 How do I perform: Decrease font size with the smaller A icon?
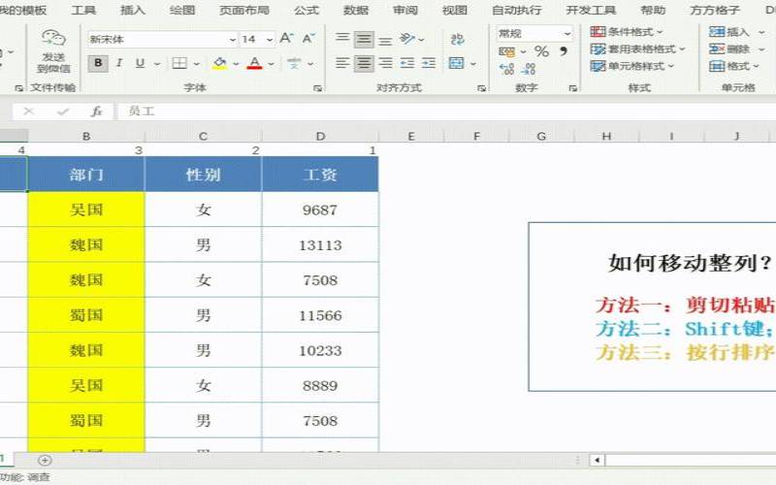pyautogui.click(x=308, y=39)
